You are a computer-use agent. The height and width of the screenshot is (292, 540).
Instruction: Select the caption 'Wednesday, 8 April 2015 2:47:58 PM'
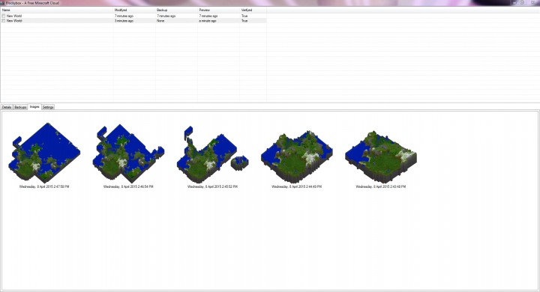[44, 186]
